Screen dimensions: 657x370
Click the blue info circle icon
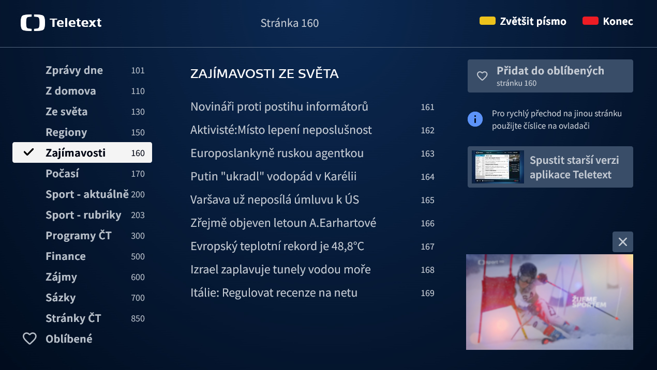point(475,119)
